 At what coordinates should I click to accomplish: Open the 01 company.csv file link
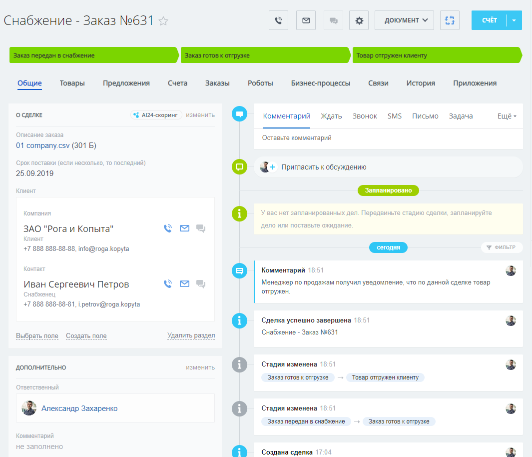click(x=43, y=145)
